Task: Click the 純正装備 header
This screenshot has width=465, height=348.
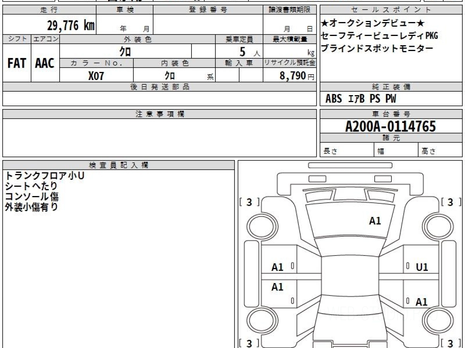Action: tap(391, 87)
